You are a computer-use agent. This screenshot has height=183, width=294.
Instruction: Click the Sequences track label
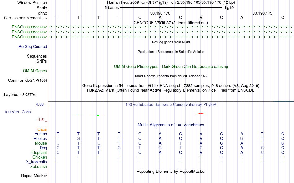pos(37,56)
